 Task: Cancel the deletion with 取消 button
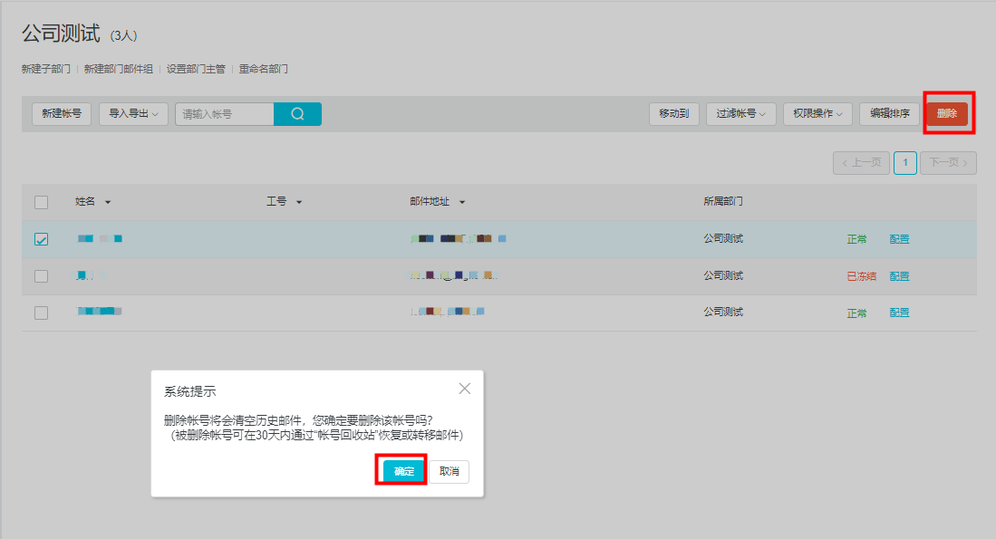(447, 471)
